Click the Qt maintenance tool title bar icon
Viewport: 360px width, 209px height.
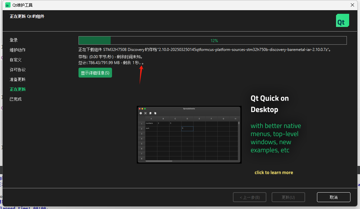coord(8,5)
